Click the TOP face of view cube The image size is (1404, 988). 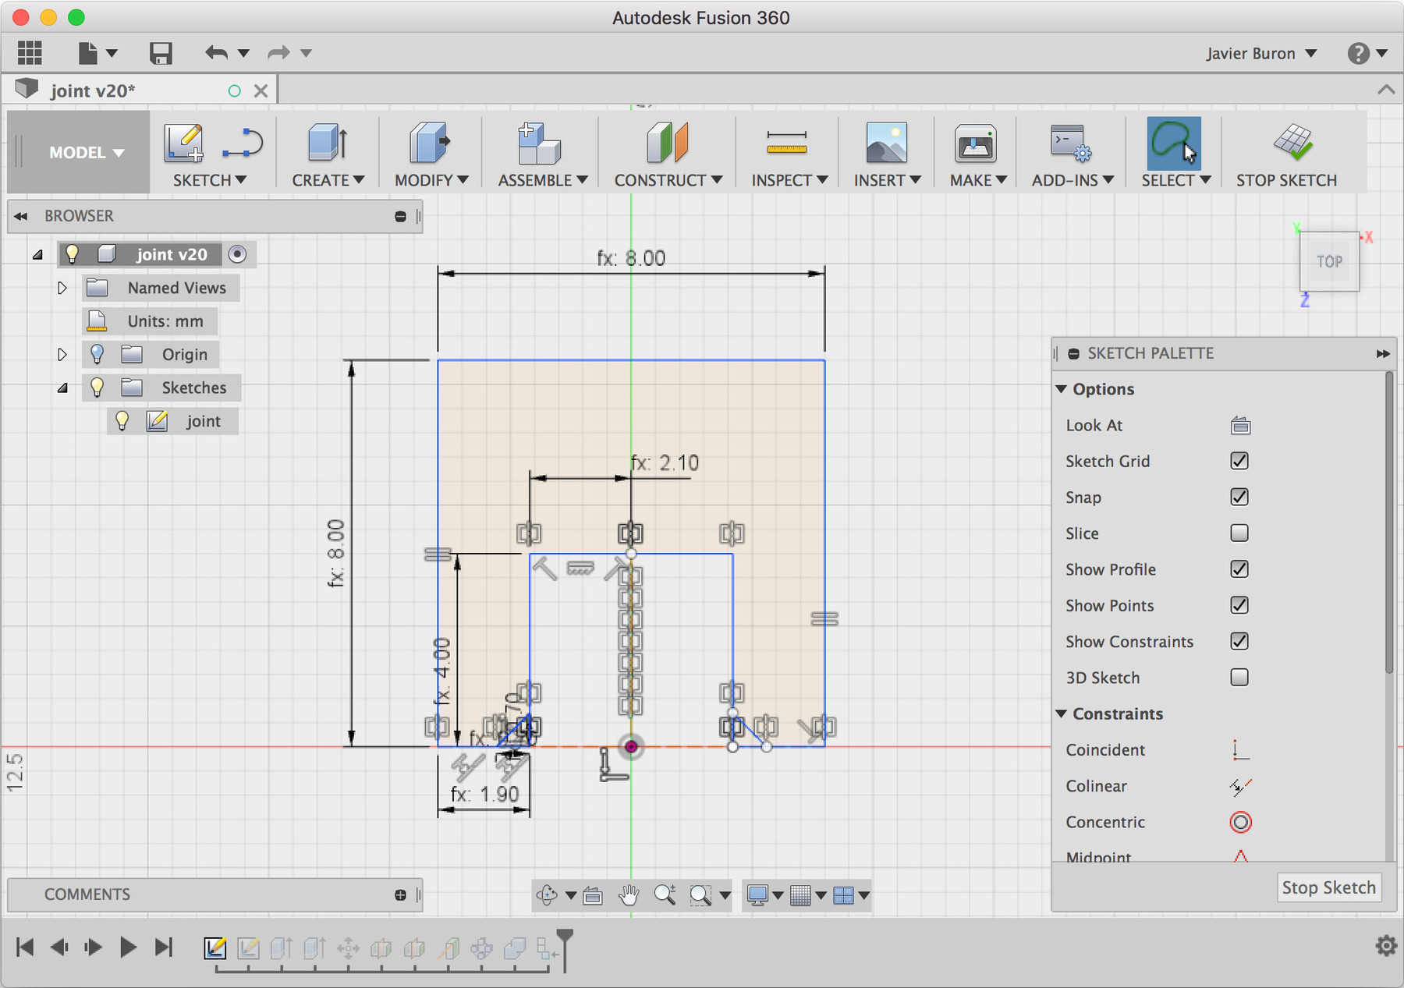coord(1329,262)
